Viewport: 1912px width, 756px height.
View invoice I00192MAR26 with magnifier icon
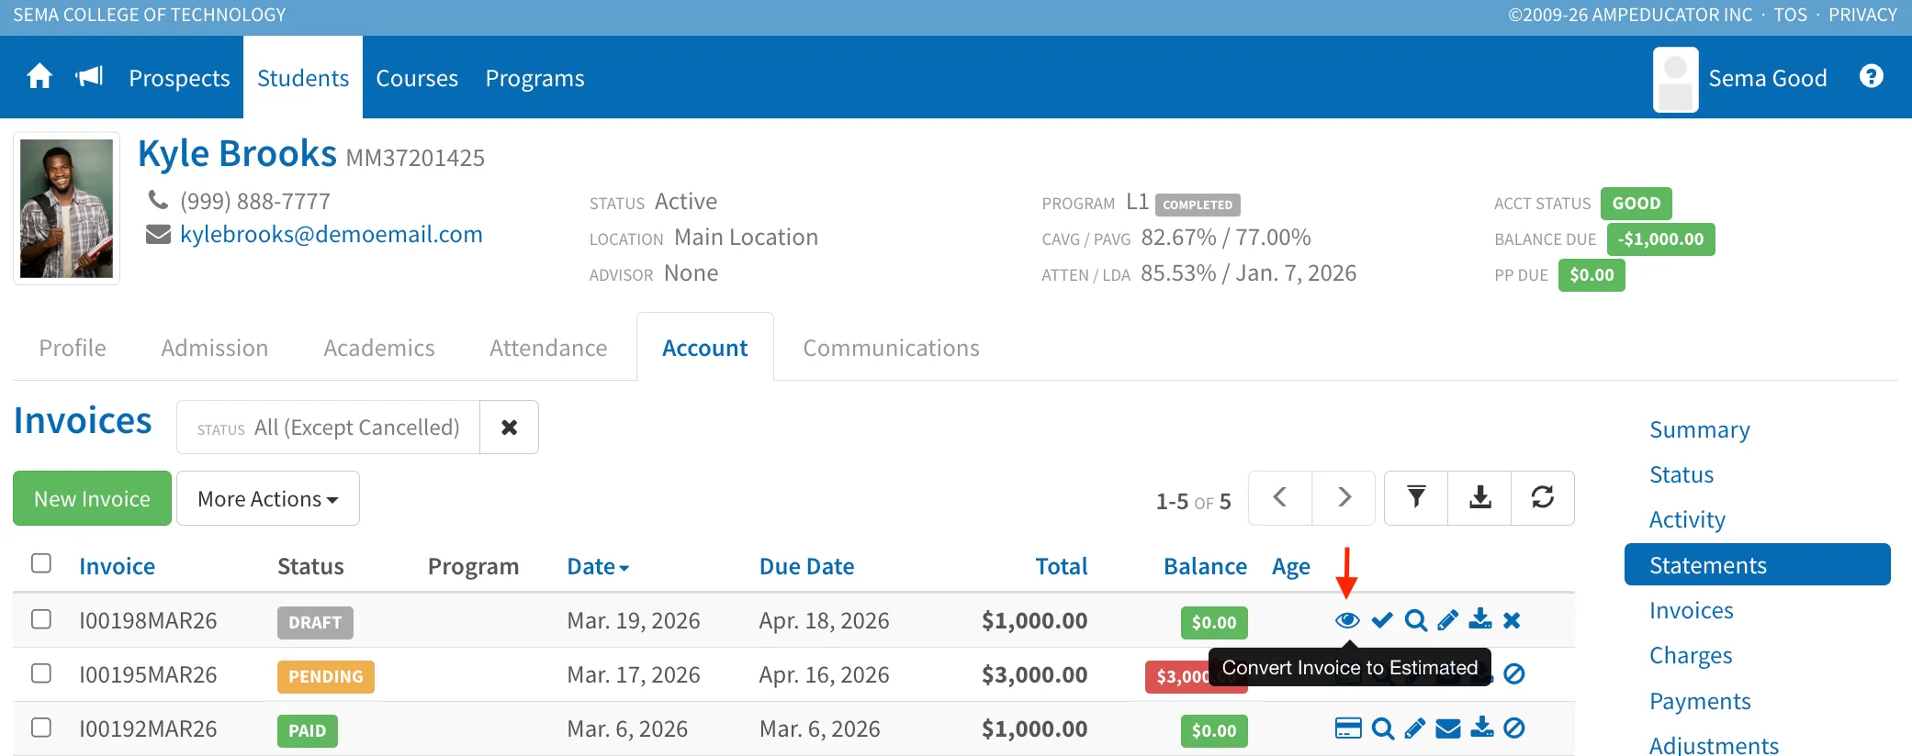1383,728
